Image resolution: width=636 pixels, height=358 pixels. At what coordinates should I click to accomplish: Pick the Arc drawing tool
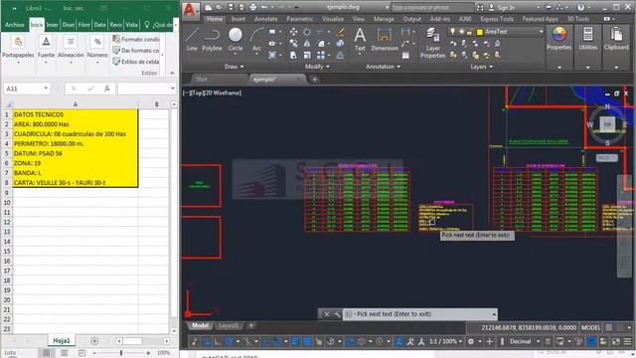tap(256, 40)
